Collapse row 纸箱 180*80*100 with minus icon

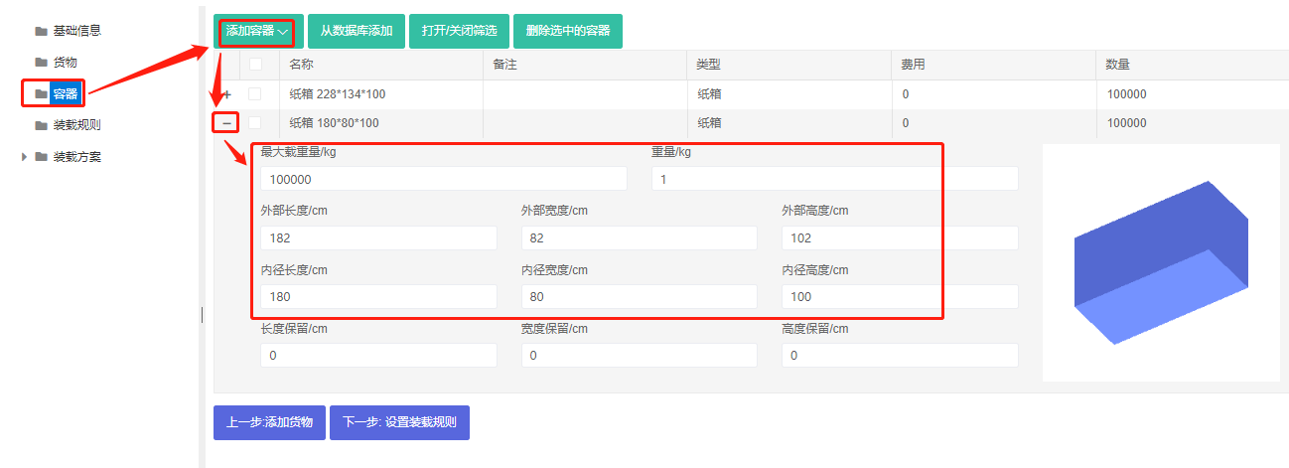226,123
